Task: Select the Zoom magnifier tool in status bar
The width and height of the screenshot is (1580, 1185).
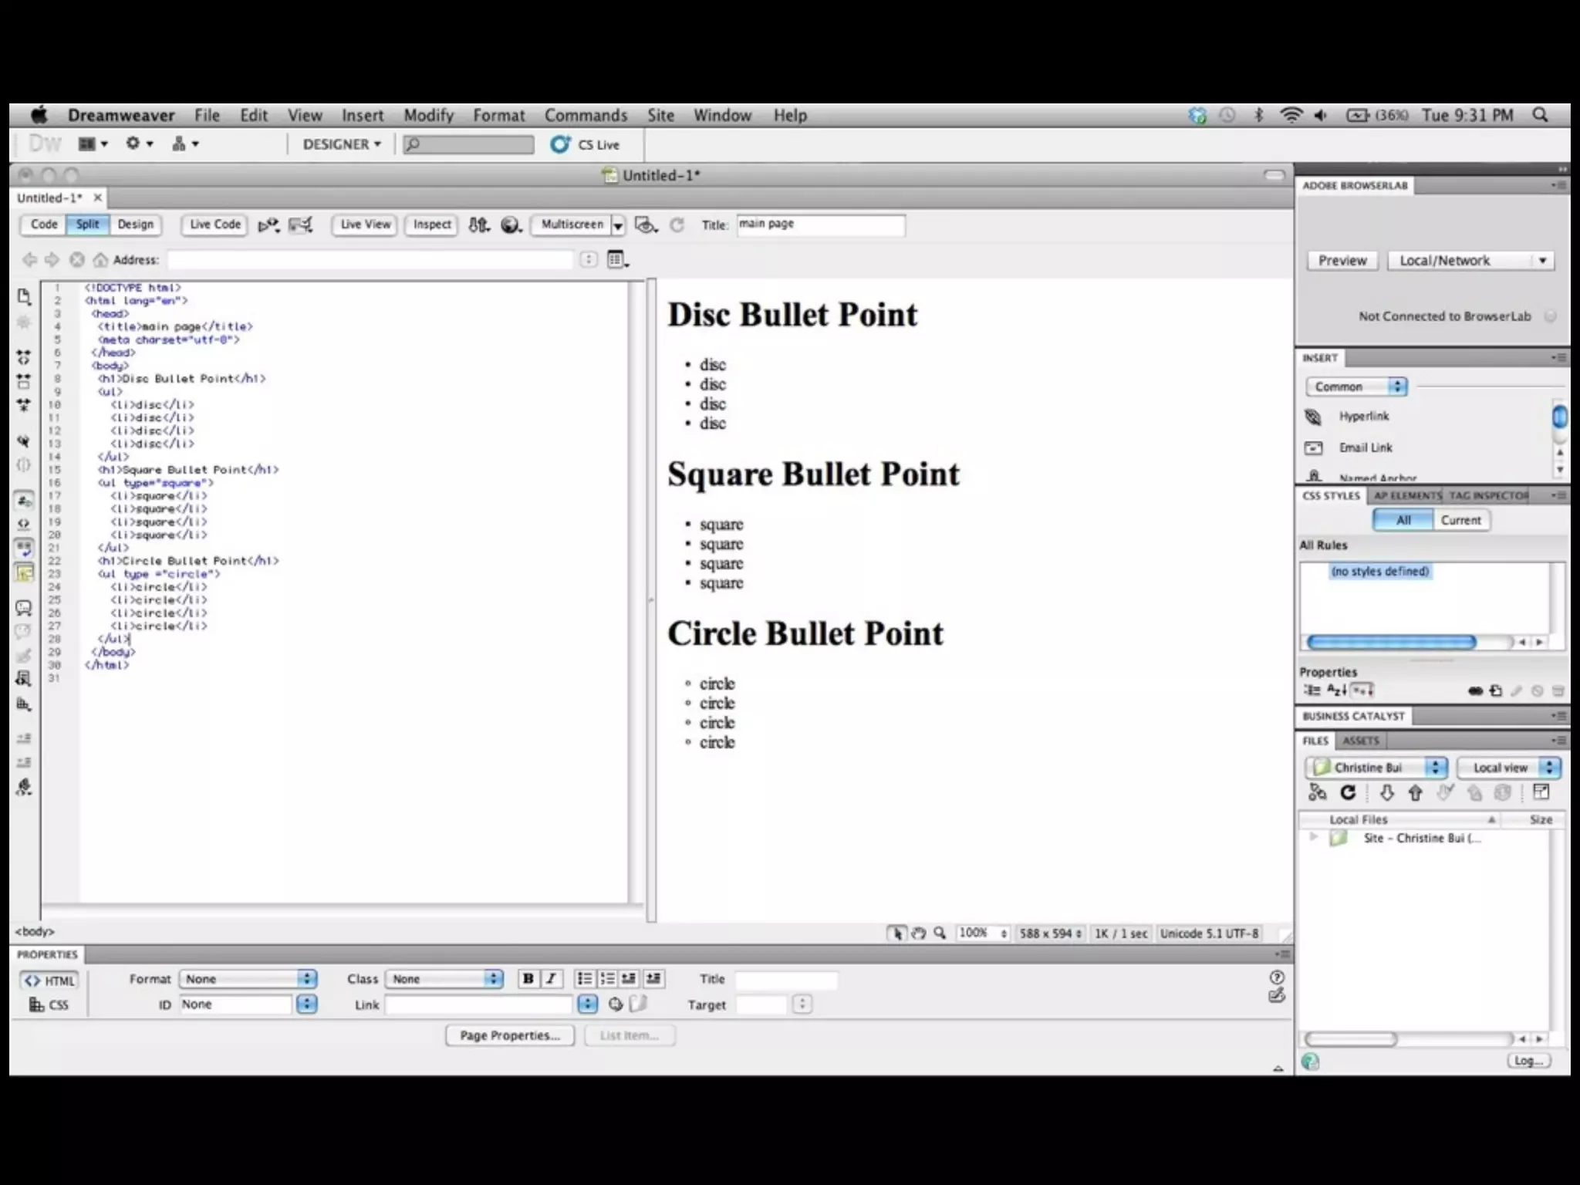Action: click(940, 933)
